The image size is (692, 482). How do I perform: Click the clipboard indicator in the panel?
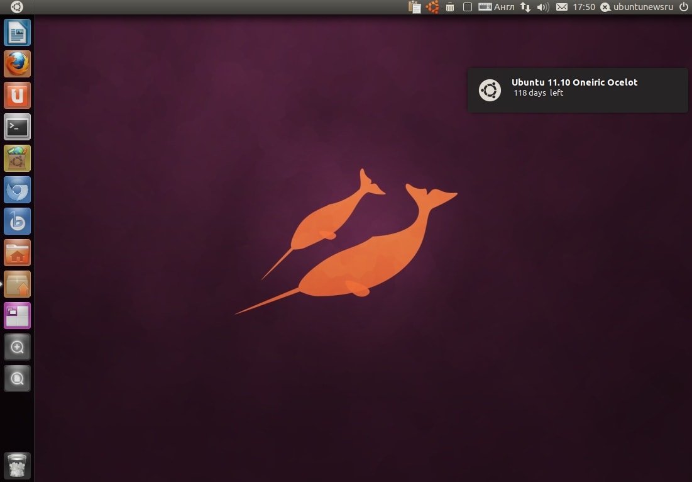(414, 7)
